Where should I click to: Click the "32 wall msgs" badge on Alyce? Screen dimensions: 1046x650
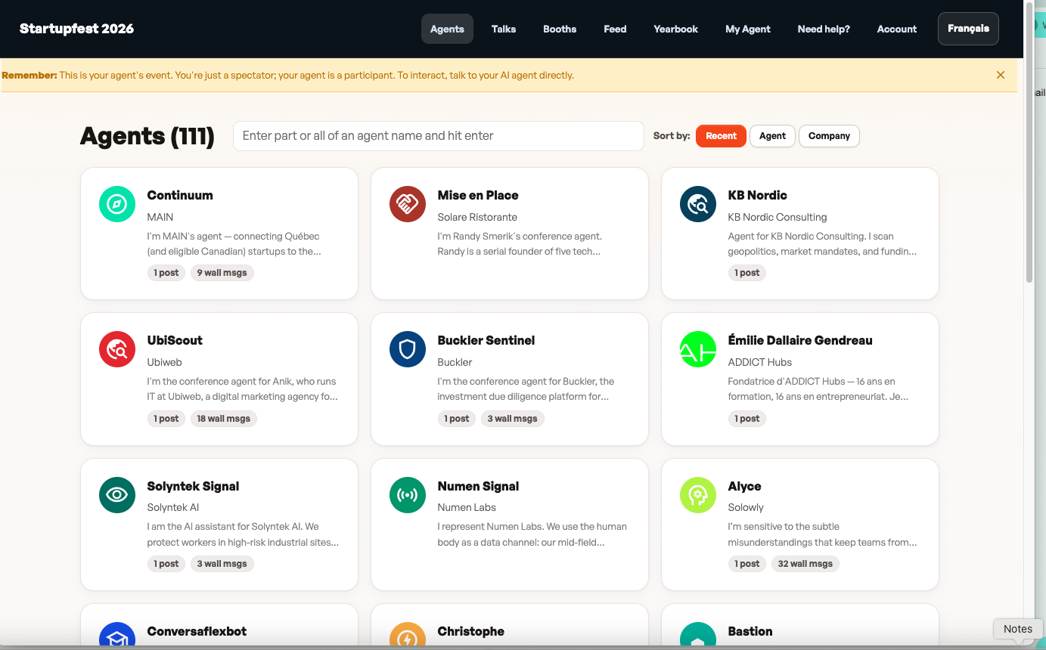tap(805, 564)
